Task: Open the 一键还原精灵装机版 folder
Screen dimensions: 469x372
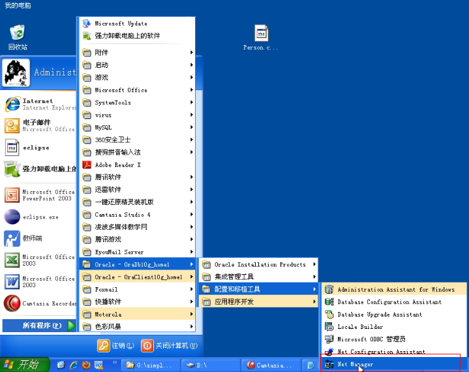Action: (x=137, y=202)
